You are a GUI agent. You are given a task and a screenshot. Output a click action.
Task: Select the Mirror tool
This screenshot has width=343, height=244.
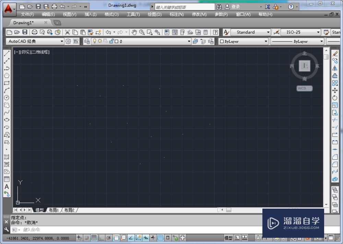[335, 68]
